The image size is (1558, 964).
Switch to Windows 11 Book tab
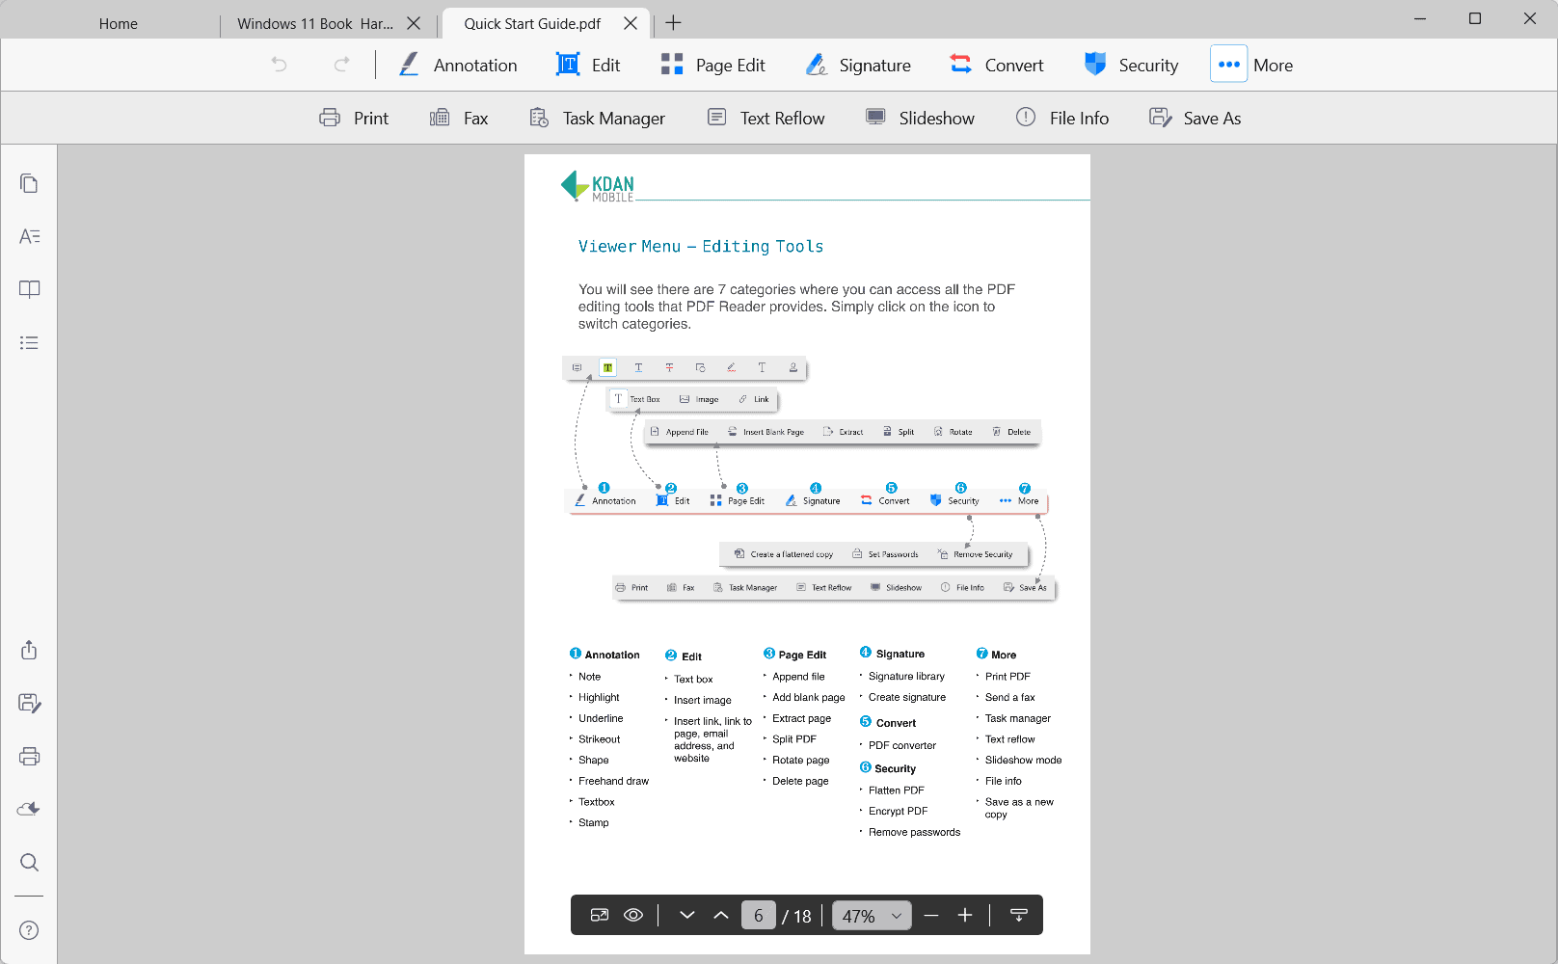(x=314, y=23)
